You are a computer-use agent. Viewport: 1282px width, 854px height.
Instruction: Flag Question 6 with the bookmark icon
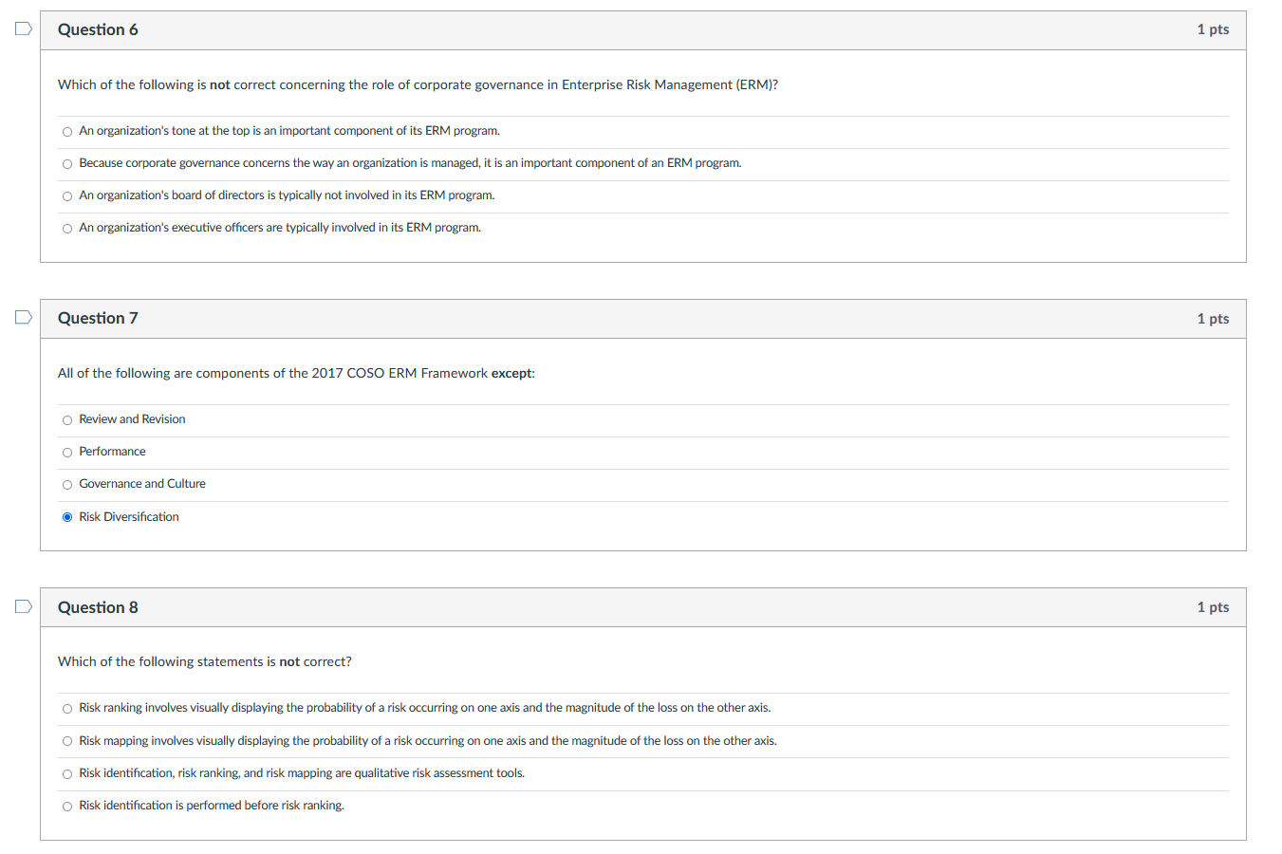tap(23, 28)
